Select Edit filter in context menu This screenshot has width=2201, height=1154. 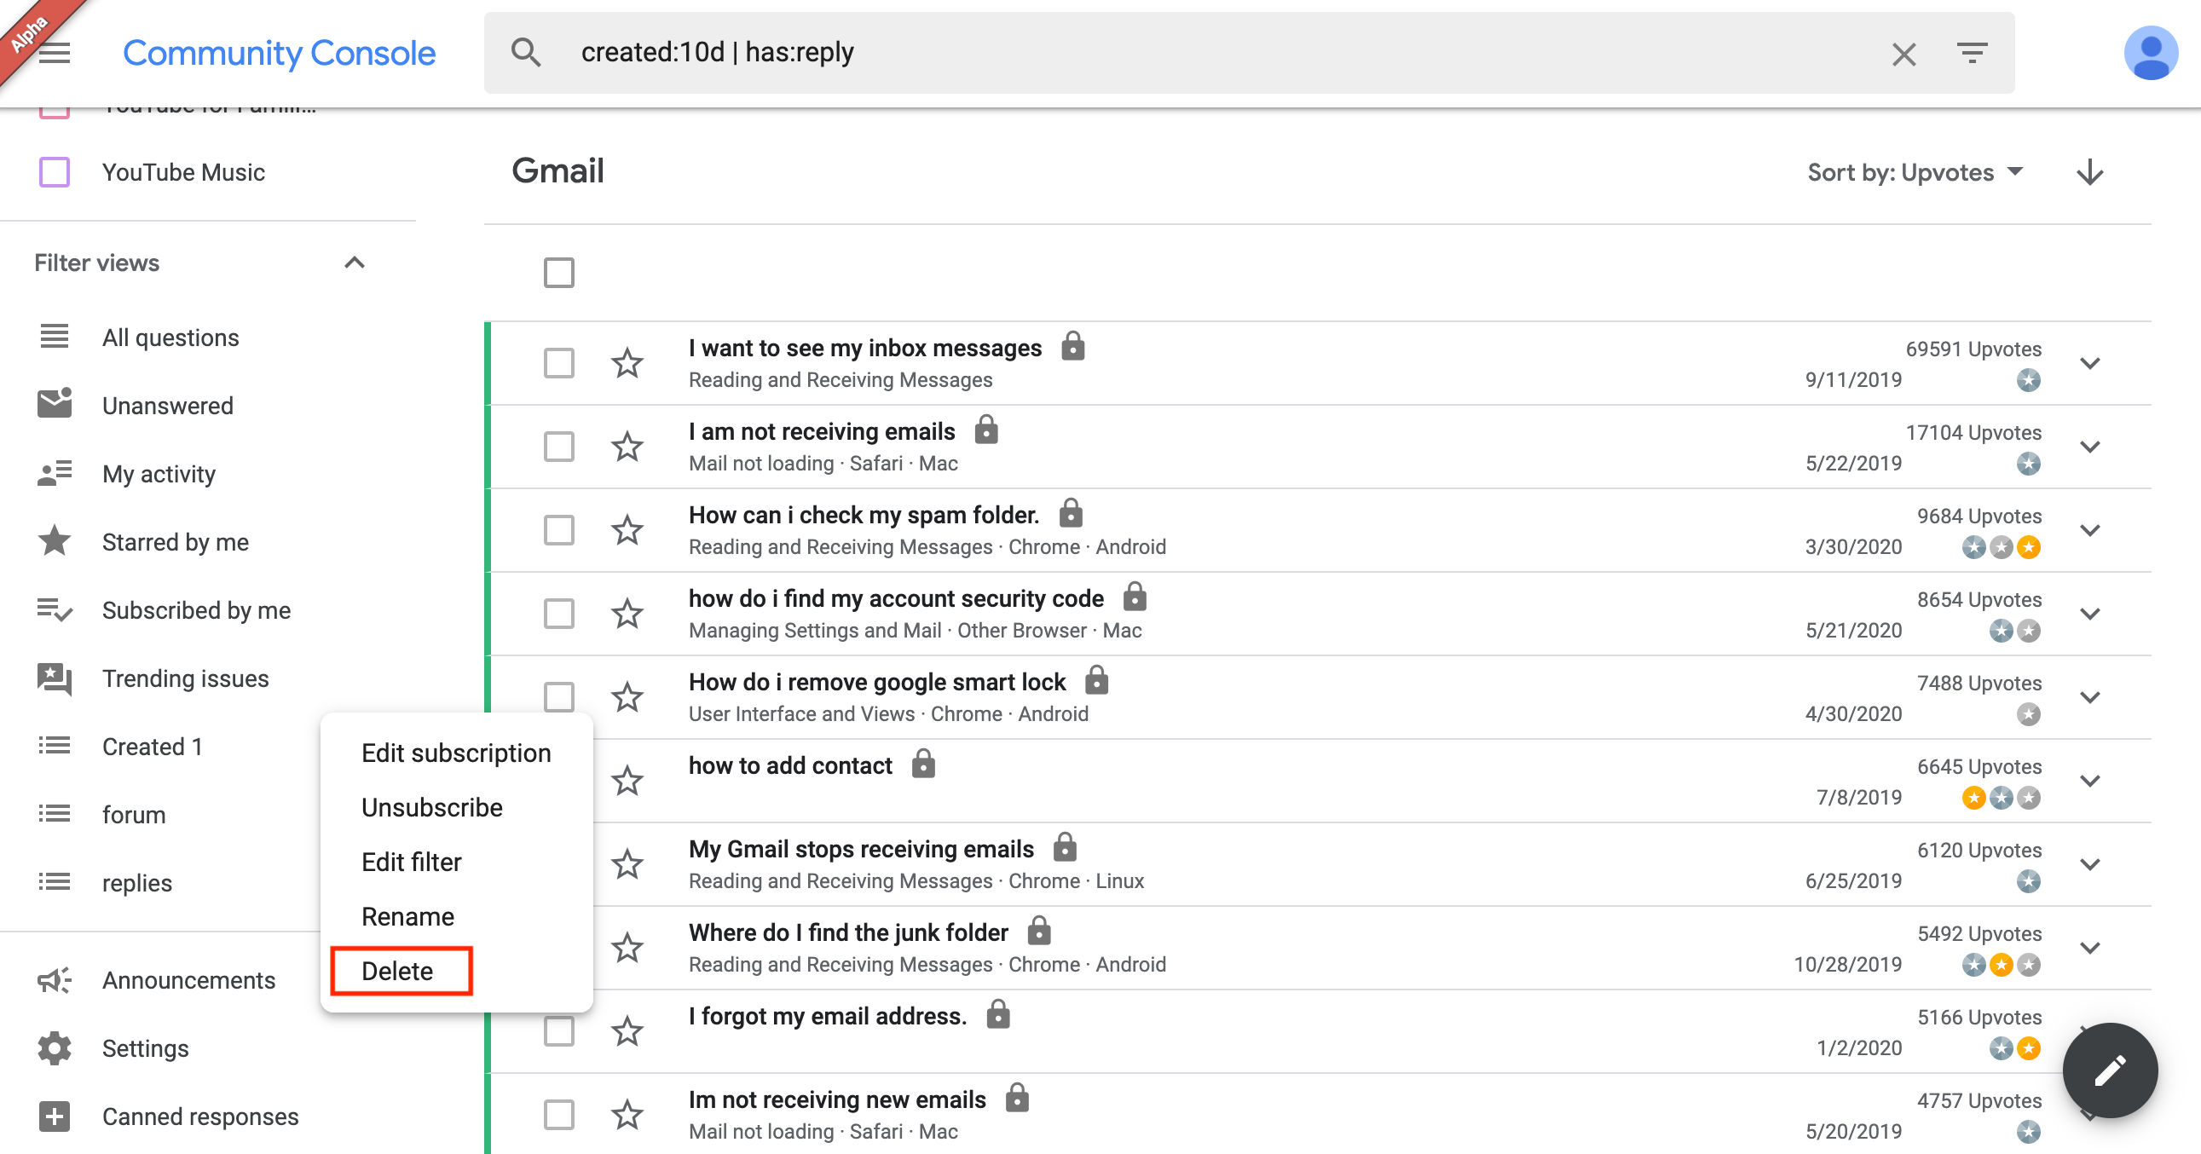click(x=411, y=862)
